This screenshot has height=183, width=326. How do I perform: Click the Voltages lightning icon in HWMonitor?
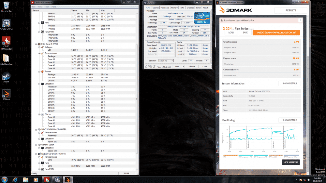pyautogui.click(x=42, y=47)
